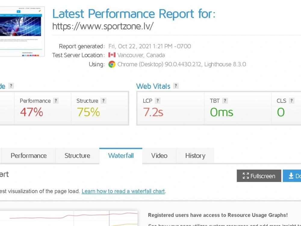Click the CLS help question mark
Viewport: 301px width, 226px height.
coord(291,101)
